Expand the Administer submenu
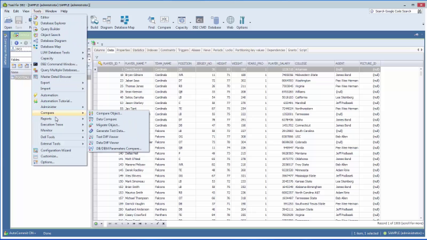The height and width of the screenshot is (240, 427). (59, 107)
